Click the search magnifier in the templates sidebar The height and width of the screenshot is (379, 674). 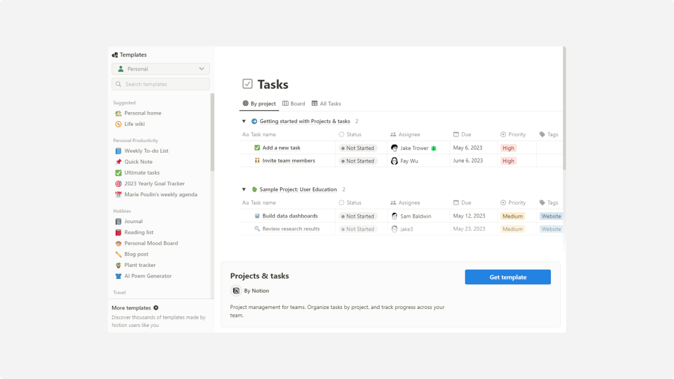tap(118, 84)
